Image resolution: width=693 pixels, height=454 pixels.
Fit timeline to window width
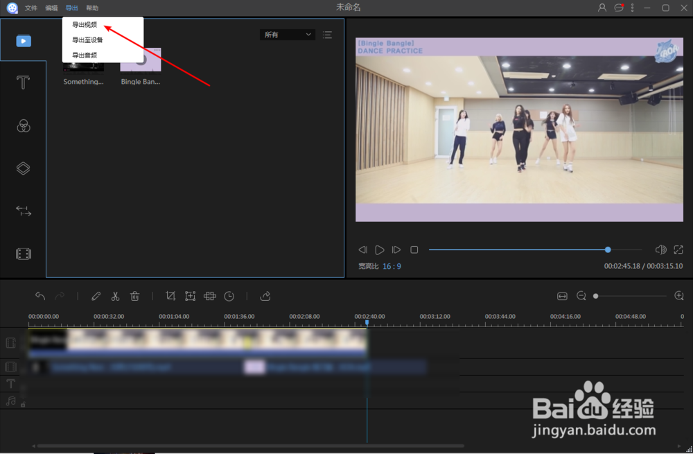tap(562, 296)
